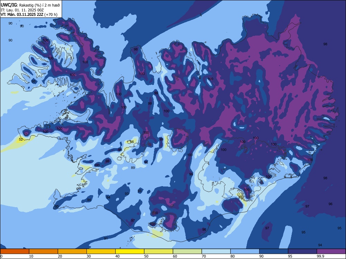
Task: Click the '20' legend scale label
Action: coord(60,256)
